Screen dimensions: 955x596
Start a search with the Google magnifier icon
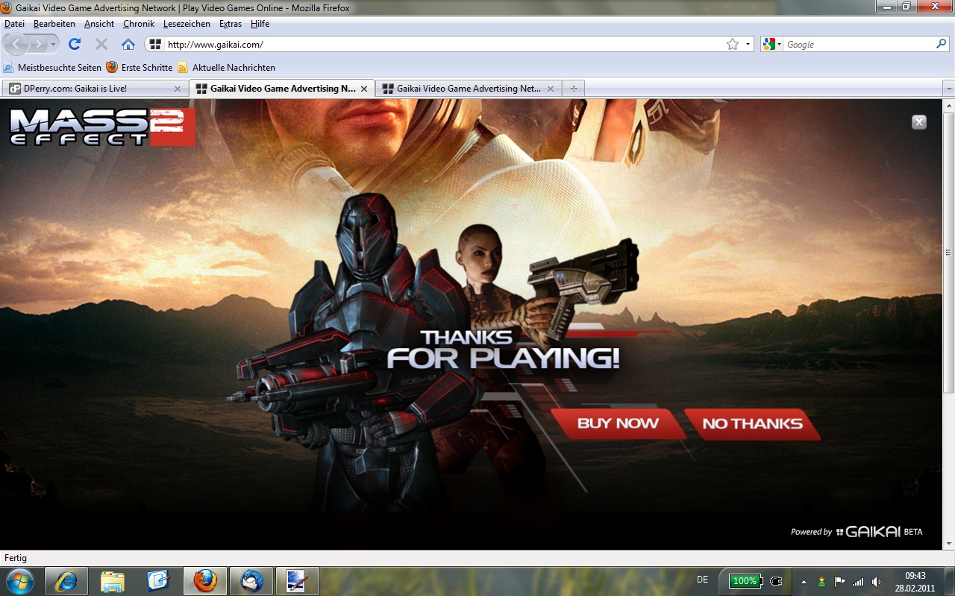click(939, 43)
